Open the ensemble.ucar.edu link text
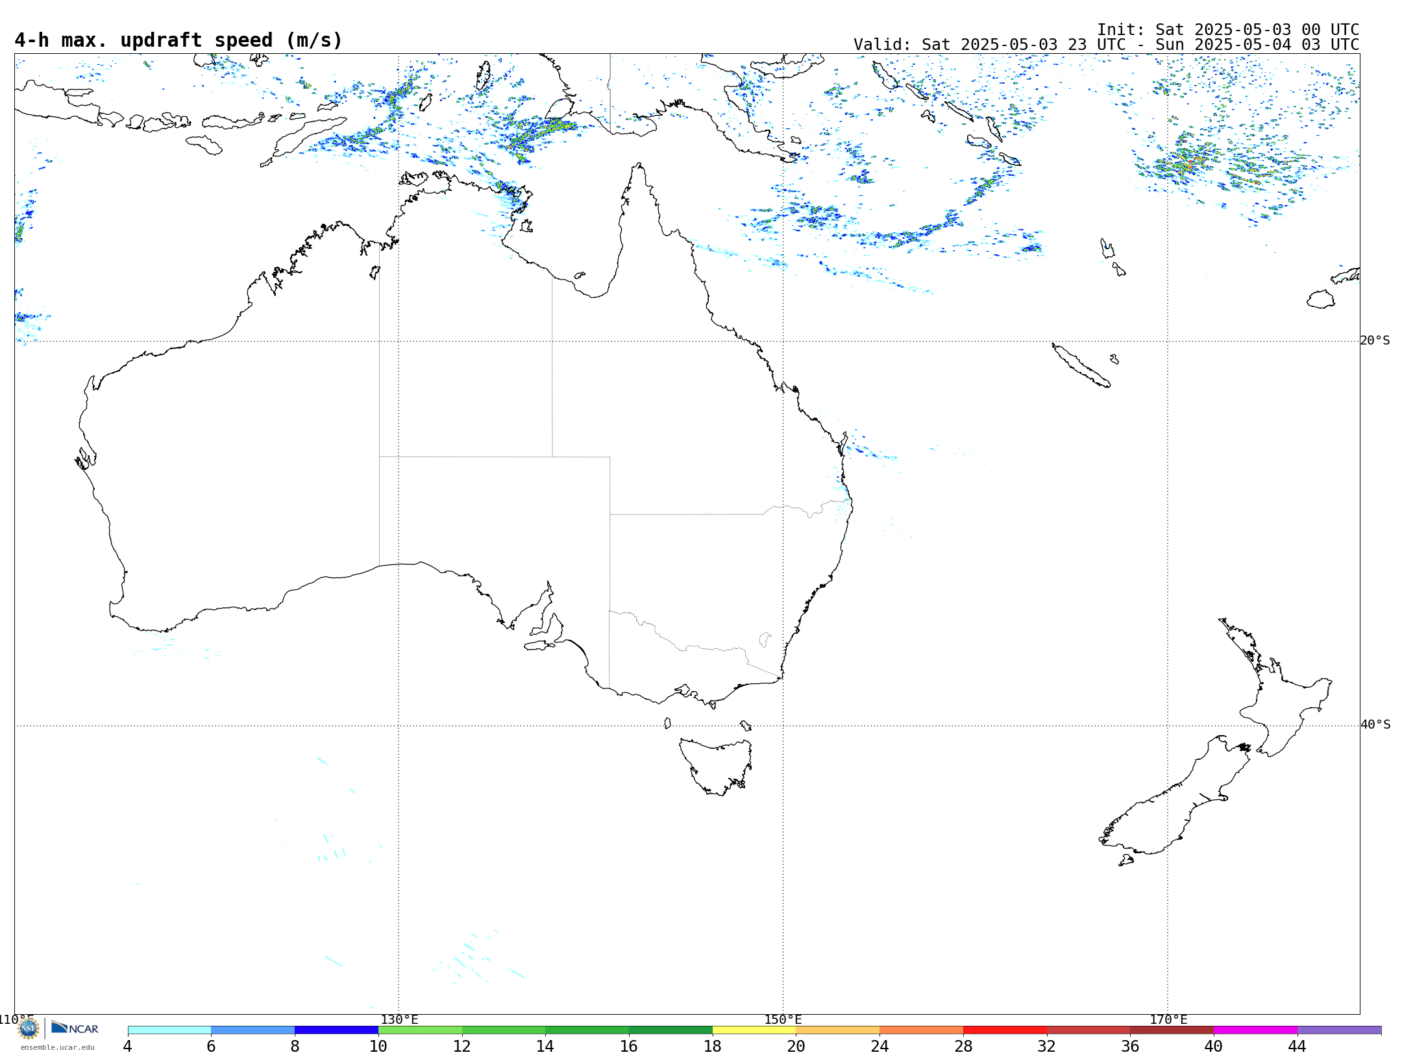 57,1047
